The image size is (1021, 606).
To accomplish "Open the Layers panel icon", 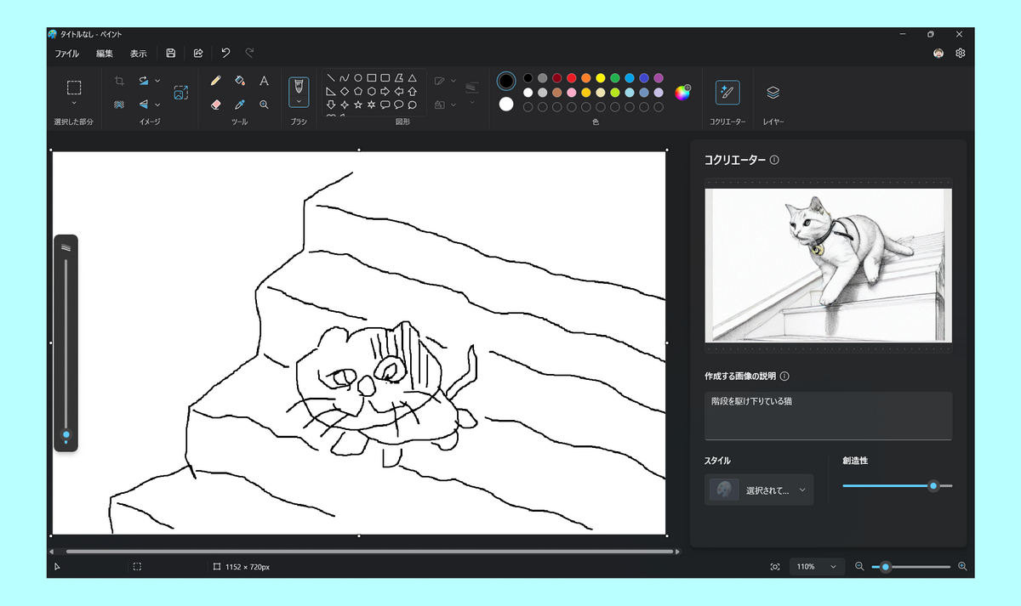I will [x=773, y=93].
